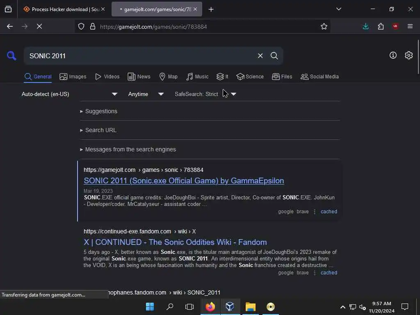Switch to Files search category
Screen dimensions: 420x315
[x=282, y=77]
